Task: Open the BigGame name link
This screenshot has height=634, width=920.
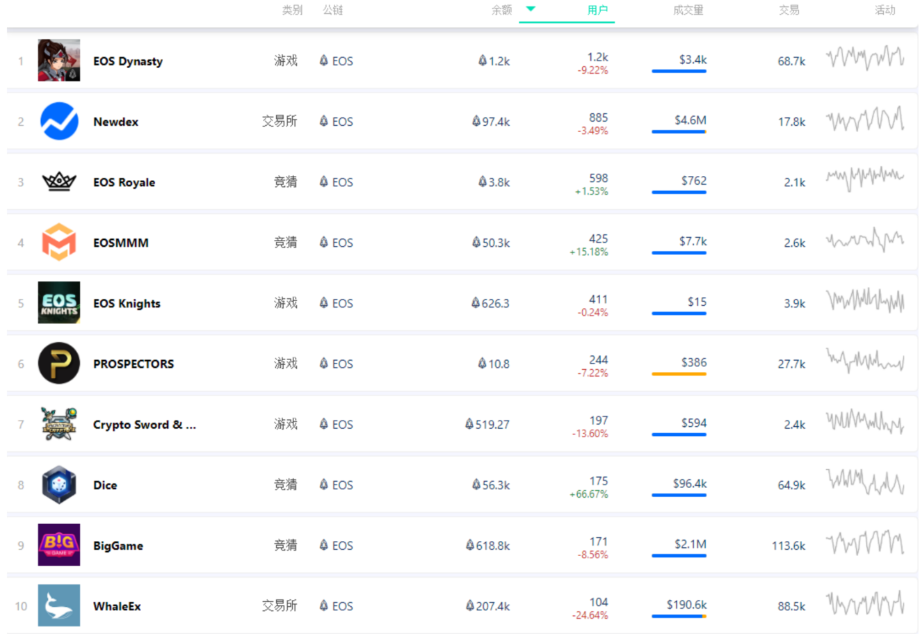Action: tap(118, 546)
